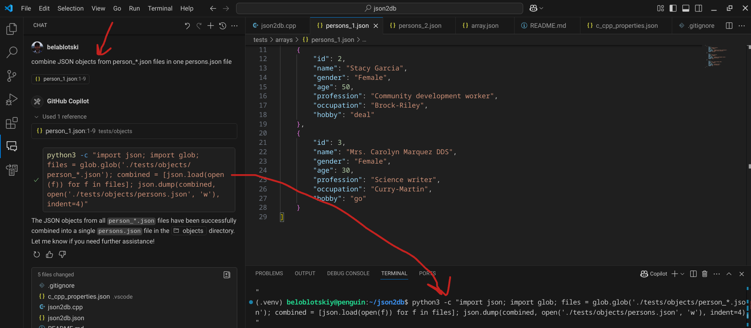Close the terminal panel

742,274
